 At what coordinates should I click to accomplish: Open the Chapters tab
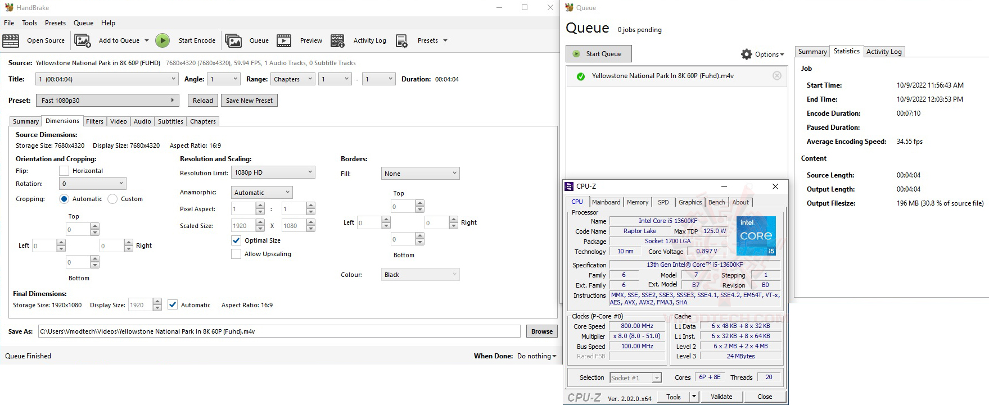click(x=203, y=121)
